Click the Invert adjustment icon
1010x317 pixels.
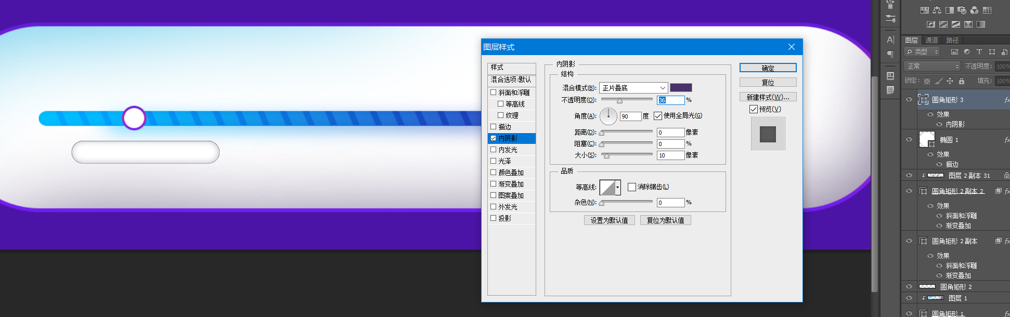click(x=931, y=24)
